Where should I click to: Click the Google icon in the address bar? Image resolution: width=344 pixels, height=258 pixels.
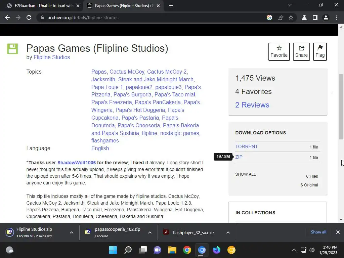click(x=269, y=17)
